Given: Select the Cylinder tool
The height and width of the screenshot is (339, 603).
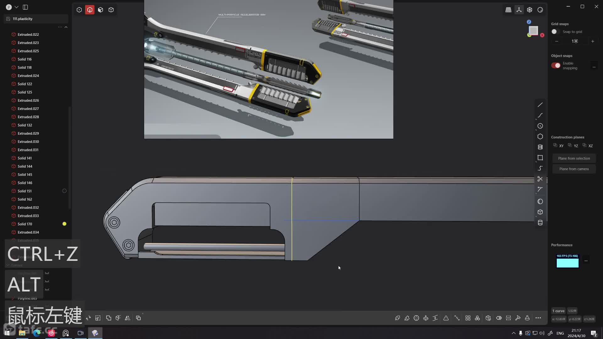Looking at the screenshot, I should [x=540, y=223].
